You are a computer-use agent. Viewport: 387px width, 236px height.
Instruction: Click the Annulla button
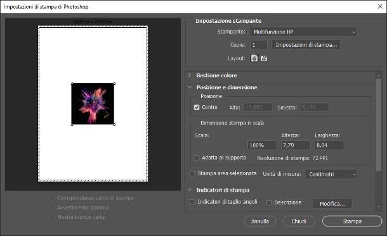[x=260, y=221]
